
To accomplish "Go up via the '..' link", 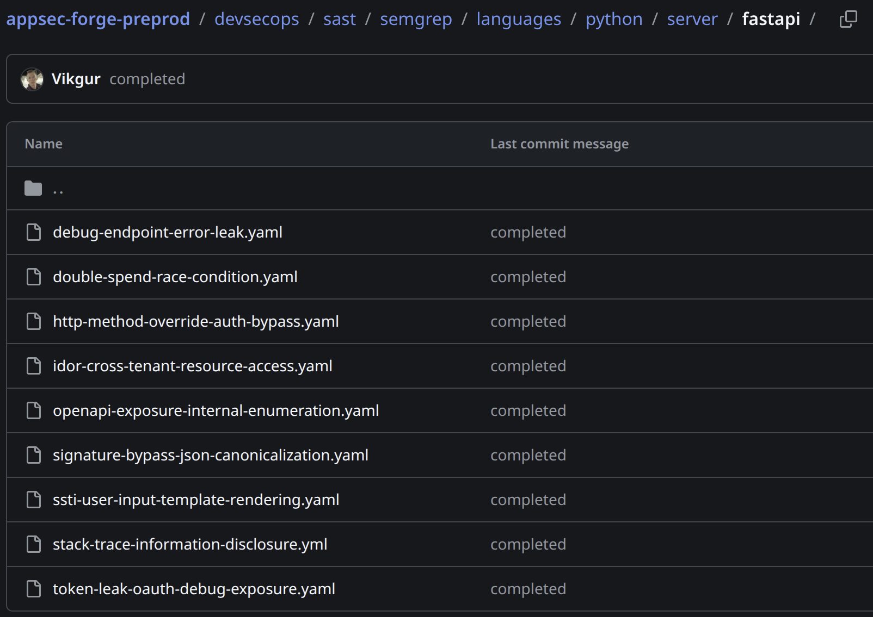I will click(58, 189).
